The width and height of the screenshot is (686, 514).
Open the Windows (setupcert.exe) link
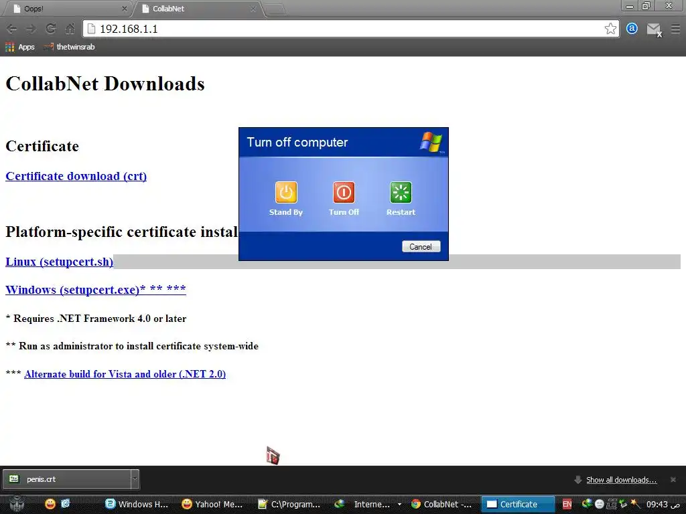point(95,290)
